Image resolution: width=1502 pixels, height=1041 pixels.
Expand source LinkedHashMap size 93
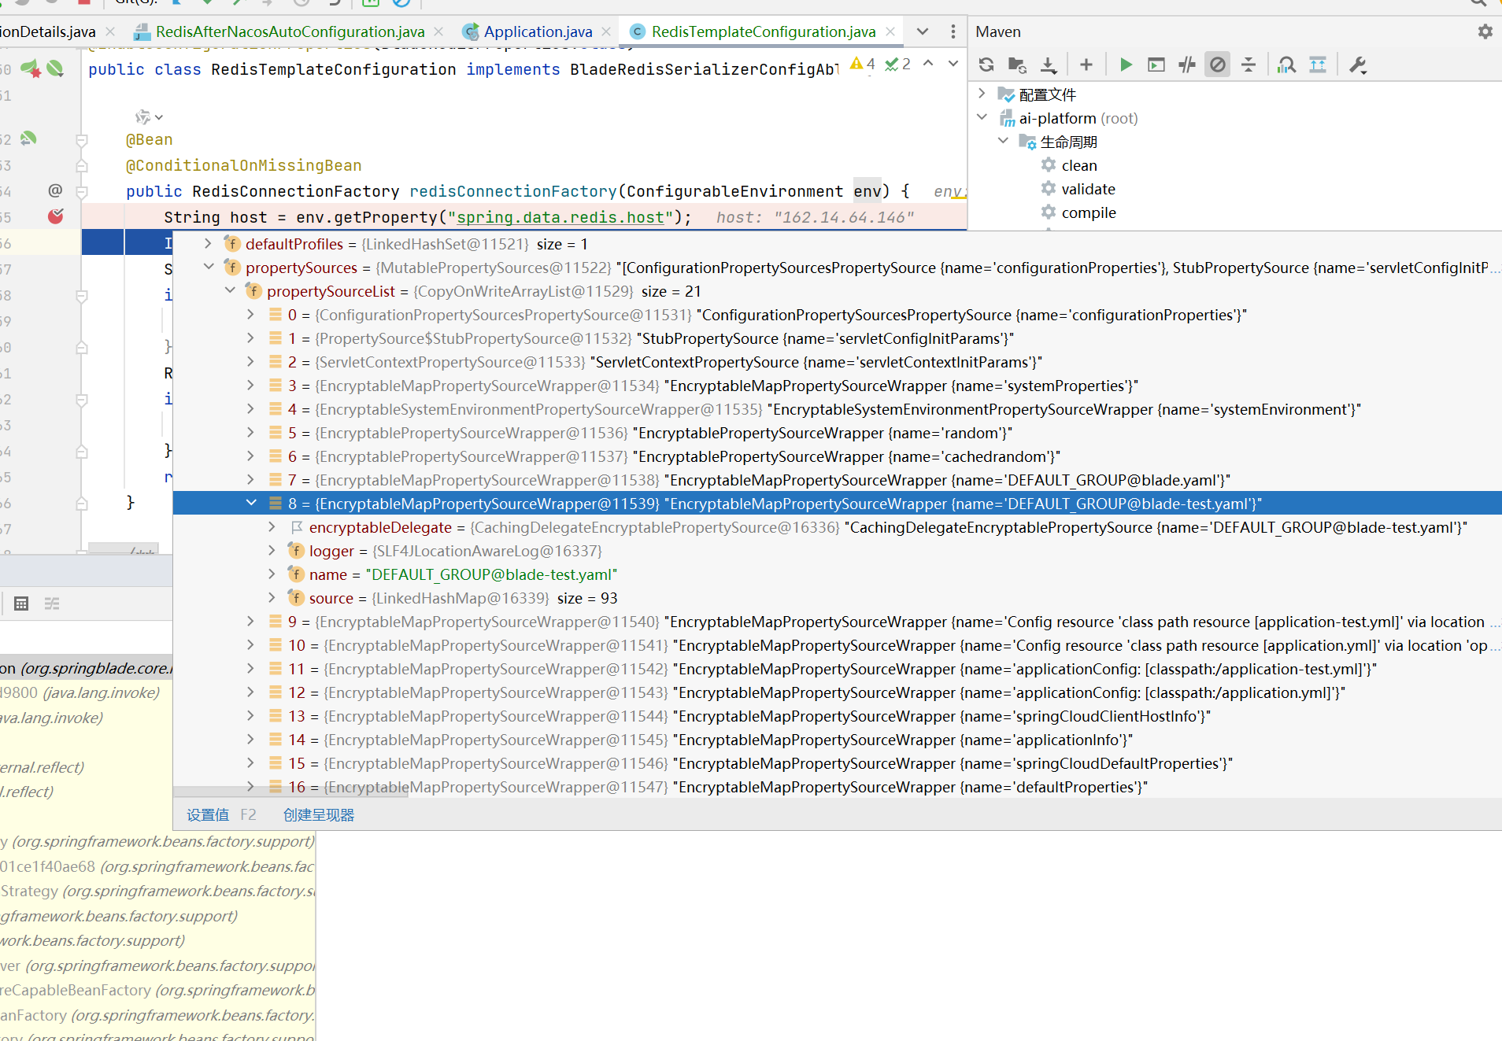pos(272,597)
